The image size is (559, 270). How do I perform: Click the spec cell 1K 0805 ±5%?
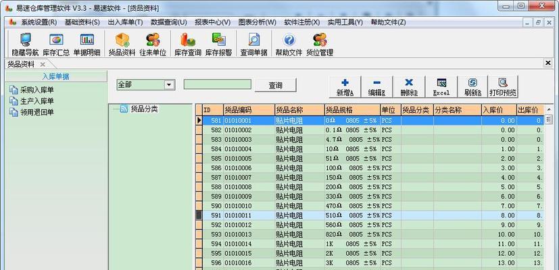pyautogui.click(x=352, y=244)
